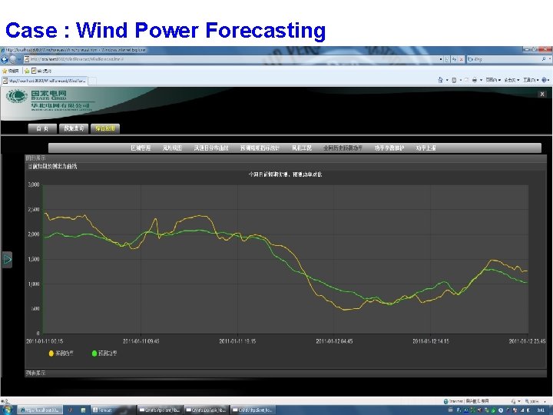
Task: Click the Refresh page icon
Action: [x=454, y=59]
